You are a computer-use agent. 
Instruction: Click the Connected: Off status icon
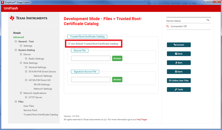click(x=168, y=26)
